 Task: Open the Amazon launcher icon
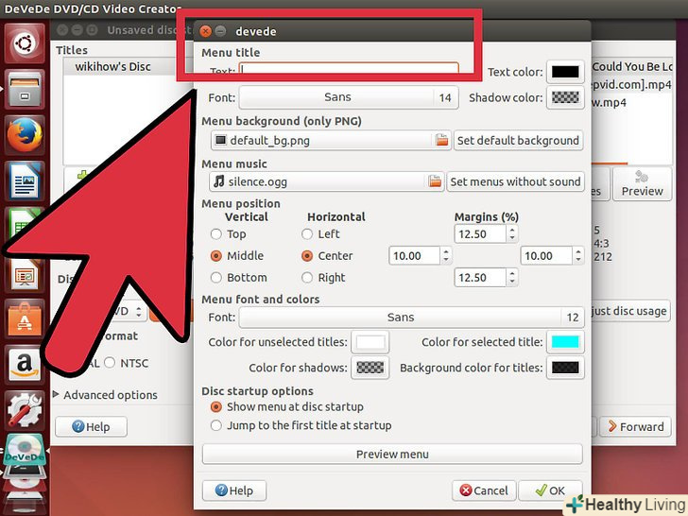pos(25,364)
